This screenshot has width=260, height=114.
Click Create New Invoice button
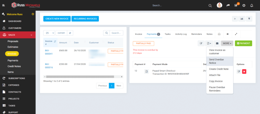(57, 19)
